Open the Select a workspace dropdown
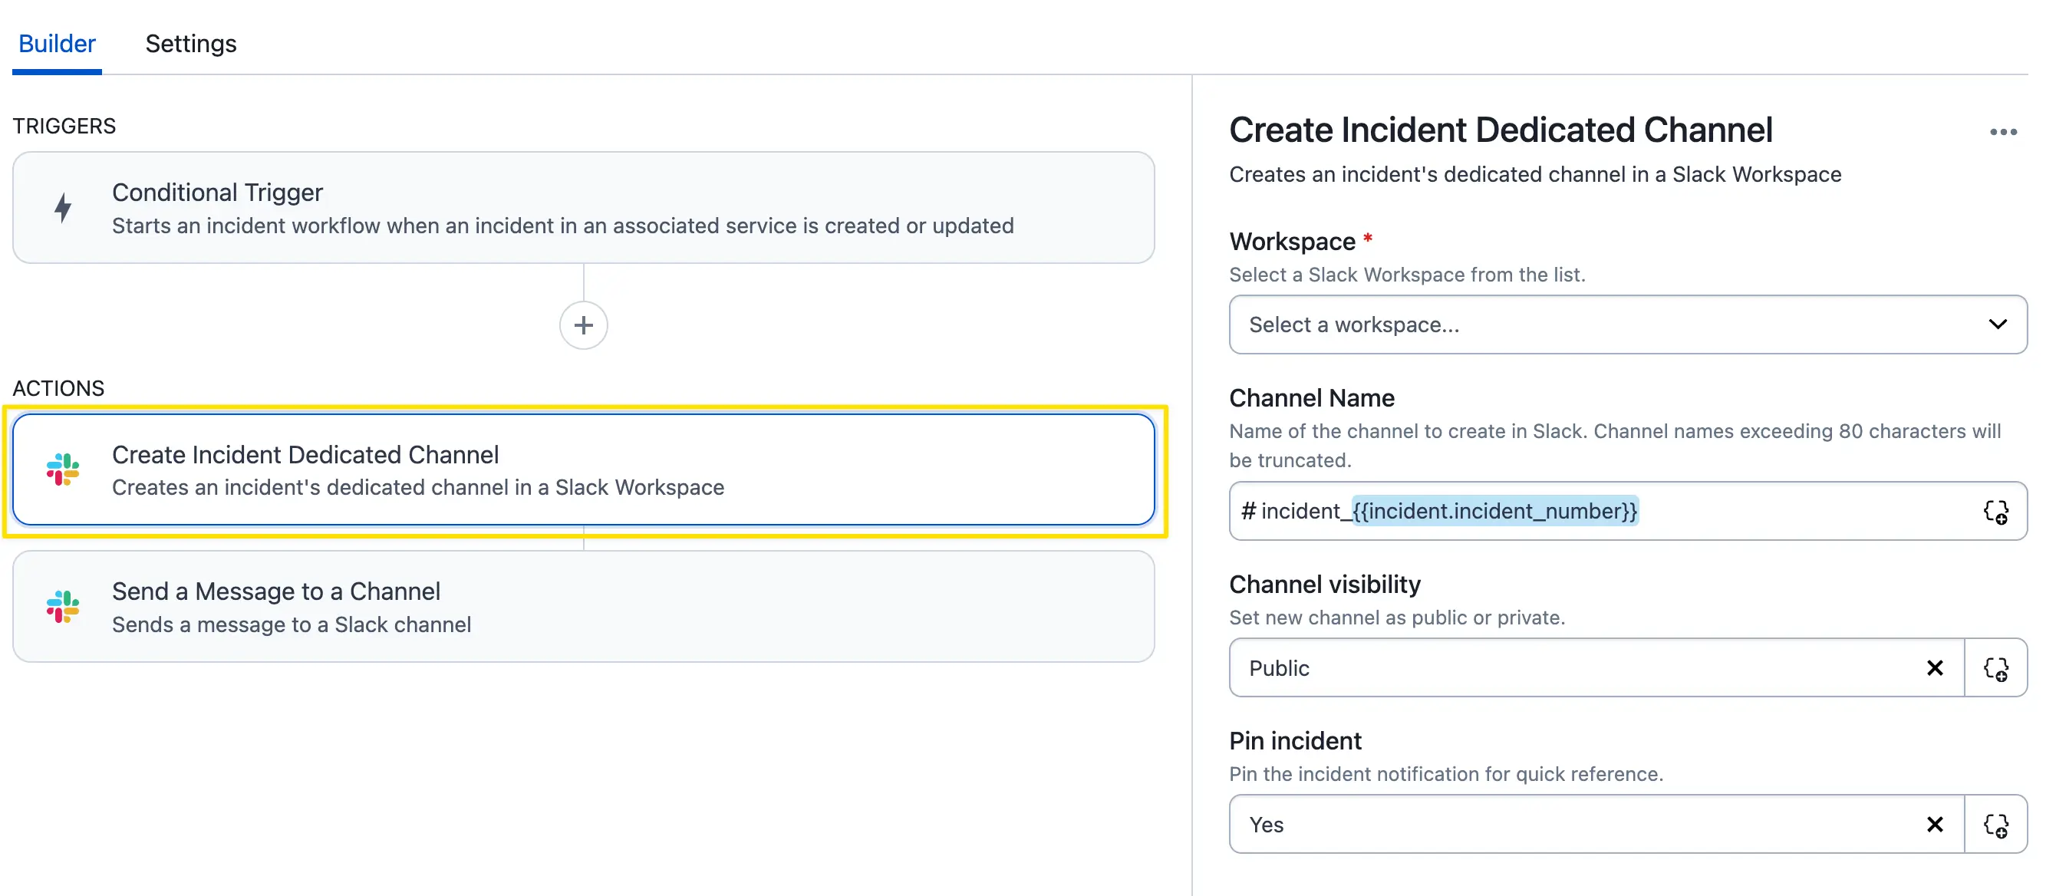 1627,324
